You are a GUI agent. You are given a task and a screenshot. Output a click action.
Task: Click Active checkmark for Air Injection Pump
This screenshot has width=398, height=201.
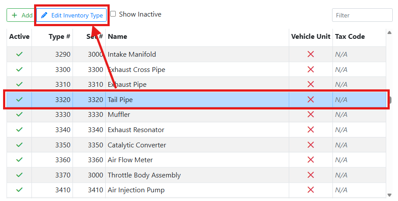click(19, 190)
